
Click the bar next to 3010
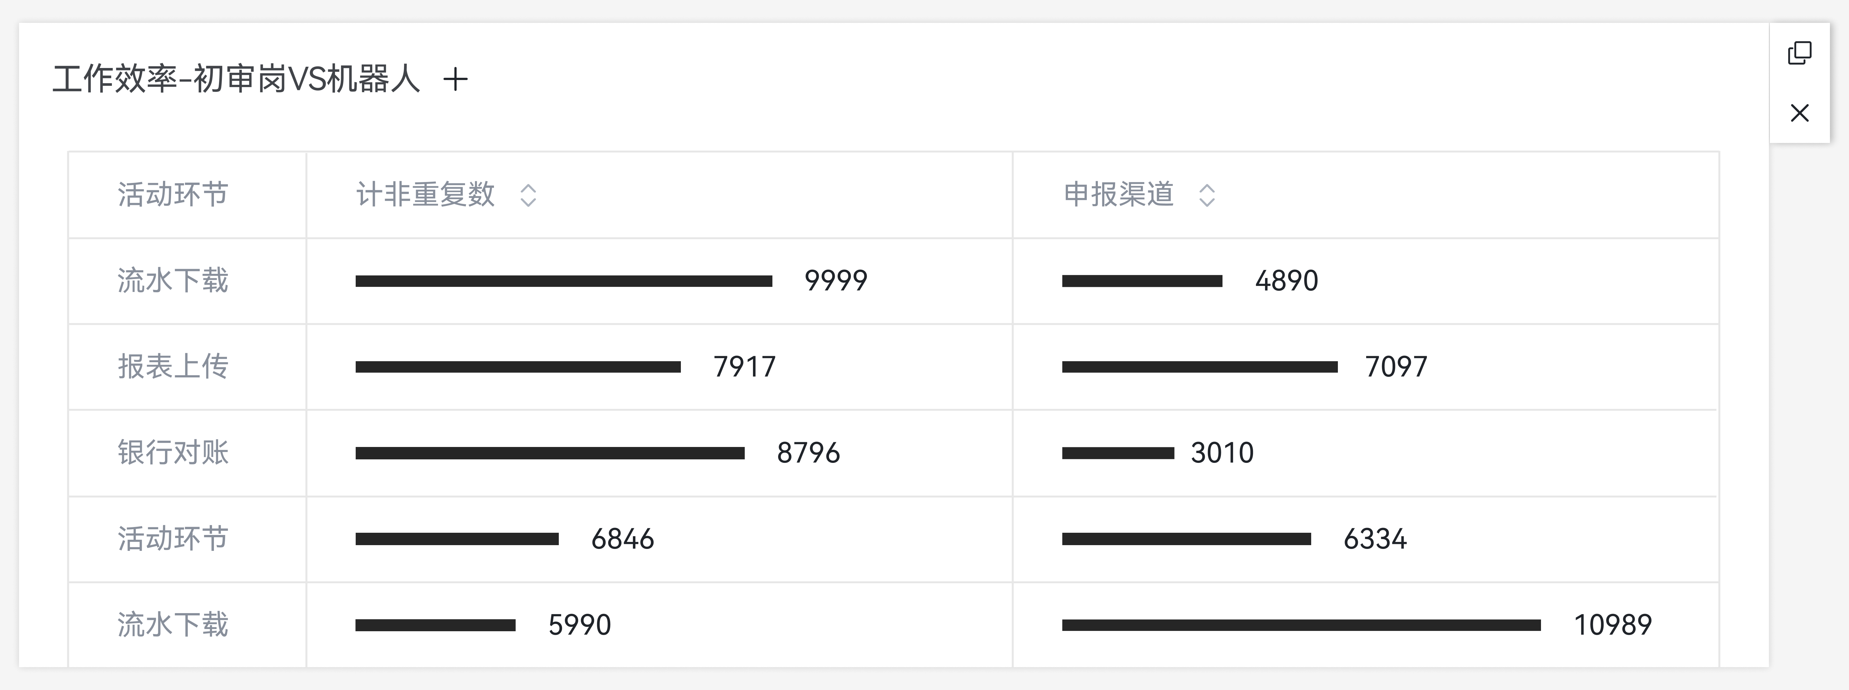[x=1118, y=453]
